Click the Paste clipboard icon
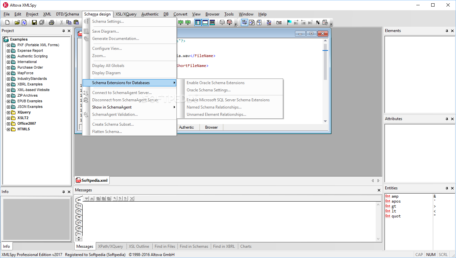Viewport: 456px width, 258px height. click(x=76, y=22)
